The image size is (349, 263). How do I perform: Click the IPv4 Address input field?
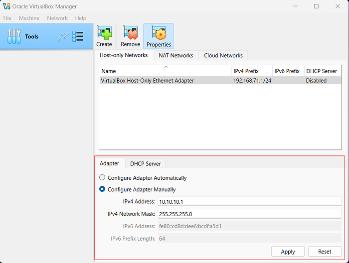click(249, 201)
